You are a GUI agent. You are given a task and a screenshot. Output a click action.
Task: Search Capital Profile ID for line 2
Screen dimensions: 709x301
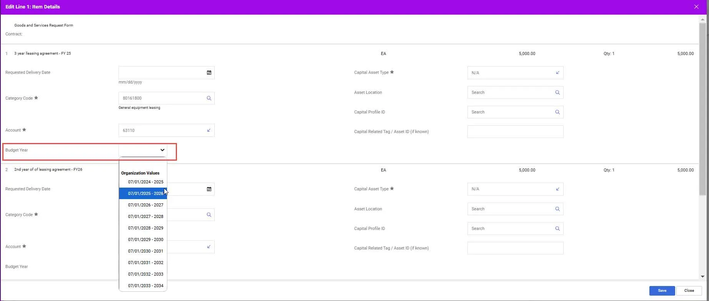(557, 229)
